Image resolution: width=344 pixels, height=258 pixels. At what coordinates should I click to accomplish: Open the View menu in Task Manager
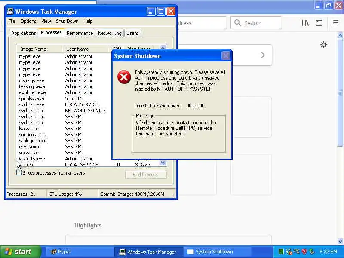46,21
